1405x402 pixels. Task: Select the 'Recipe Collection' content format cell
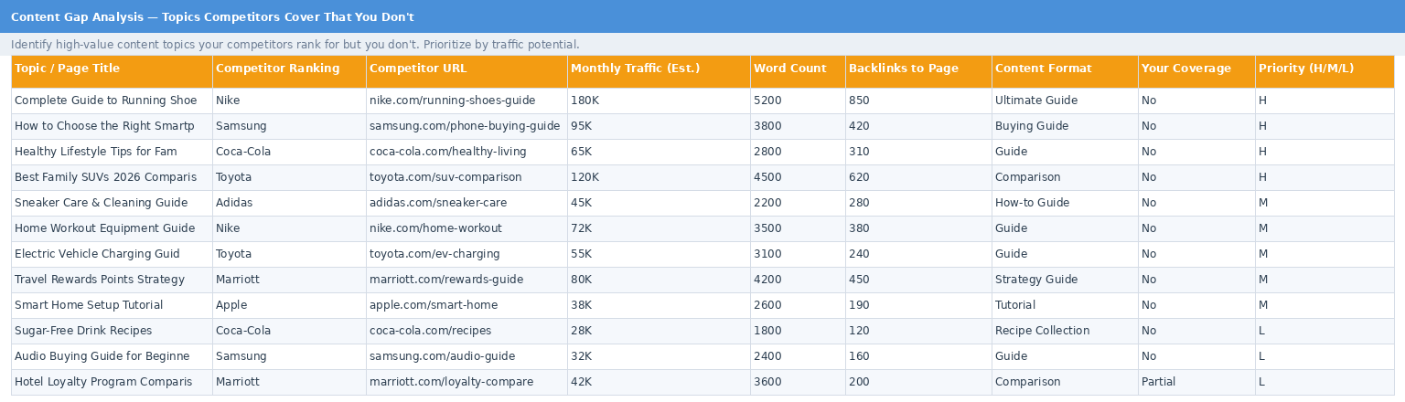tap(1065, 331)
